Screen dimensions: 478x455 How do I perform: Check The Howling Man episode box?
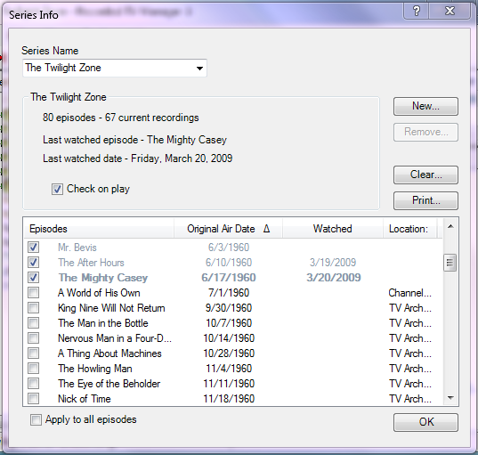[x=33, y=369]
